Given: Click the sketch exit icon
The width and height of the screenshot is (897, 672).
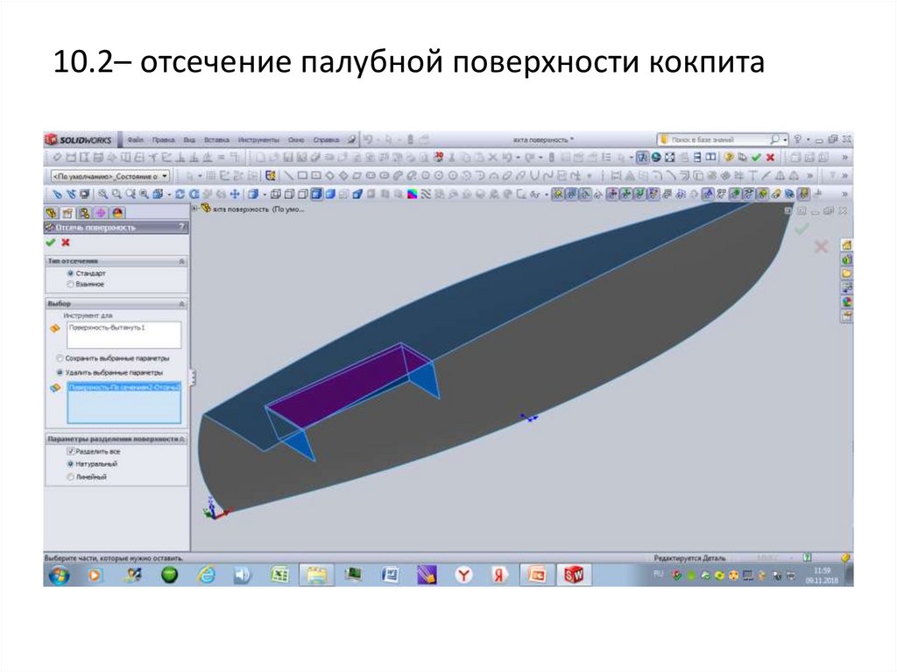Looking at the screenshot, I should (271, 176).
